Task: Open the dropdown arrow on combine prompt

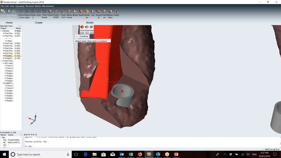Action: [x=108, y=41]
